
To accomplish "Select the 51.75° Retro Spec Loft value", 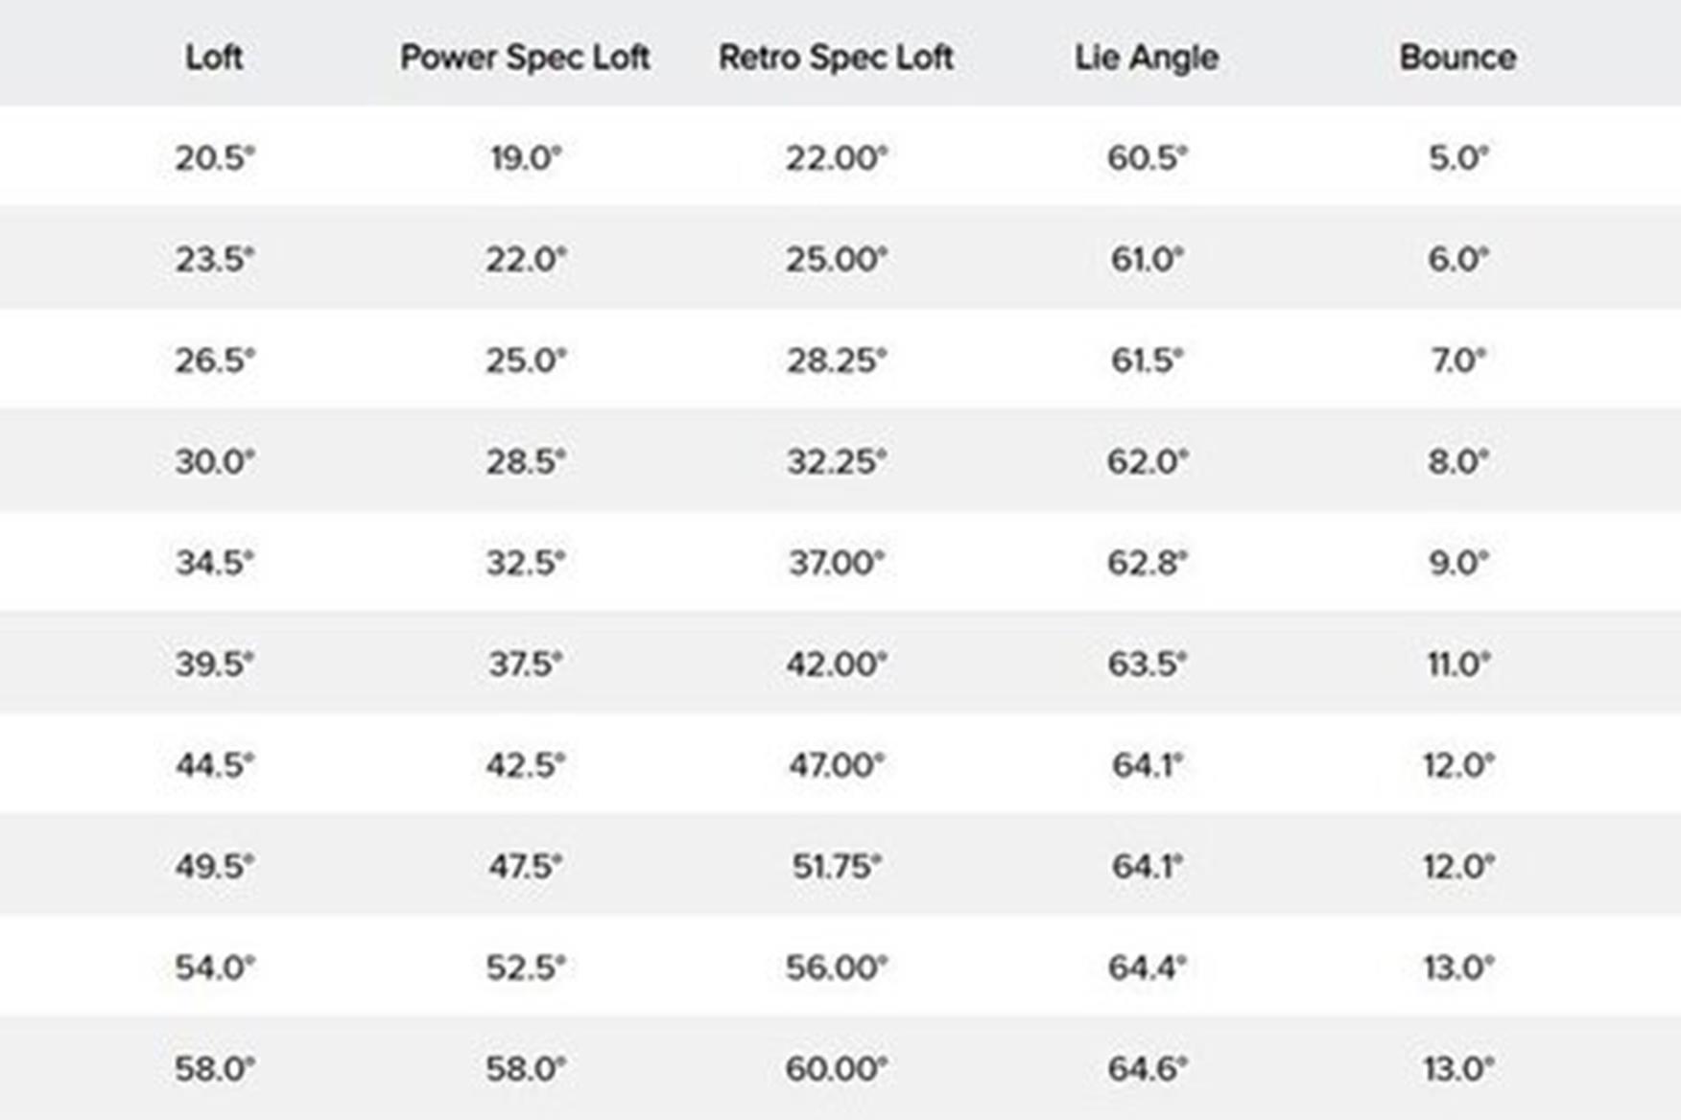I will (836, 866).
